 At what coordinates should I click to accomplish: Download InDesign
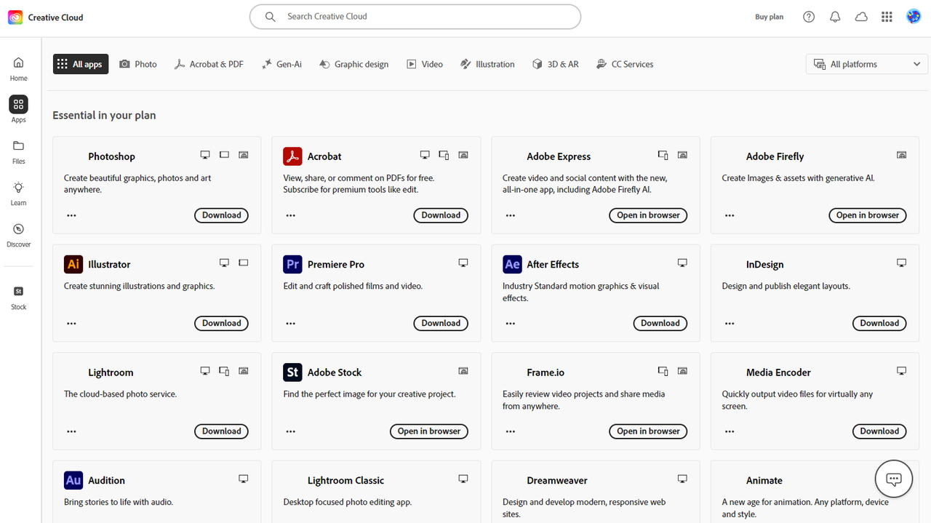[879, 323]
